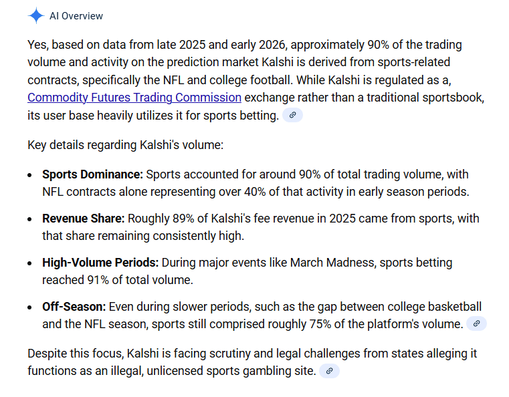Click the 'Sports Dominance:' bold heading
The image size is (509, 397).
pos(92,174)
